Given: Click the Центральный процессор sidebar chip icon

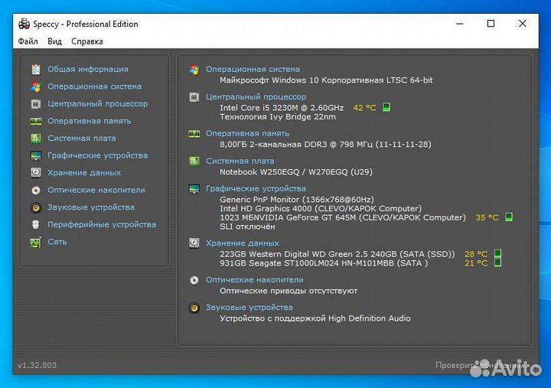Looking at the screenshot, I should 36,103.
